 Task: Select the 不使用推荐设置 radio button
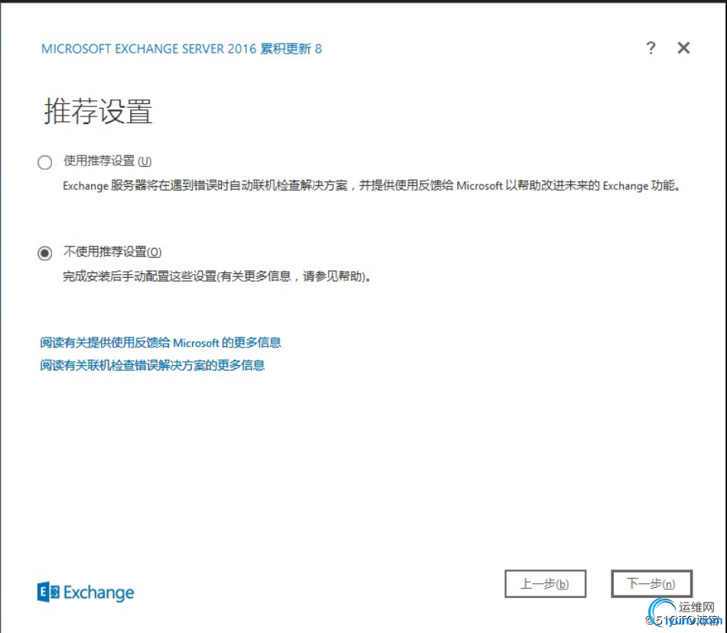coord(45,253)
